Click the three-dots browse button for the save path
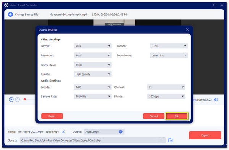Screen dimensions: 229x150 (161, 140)
